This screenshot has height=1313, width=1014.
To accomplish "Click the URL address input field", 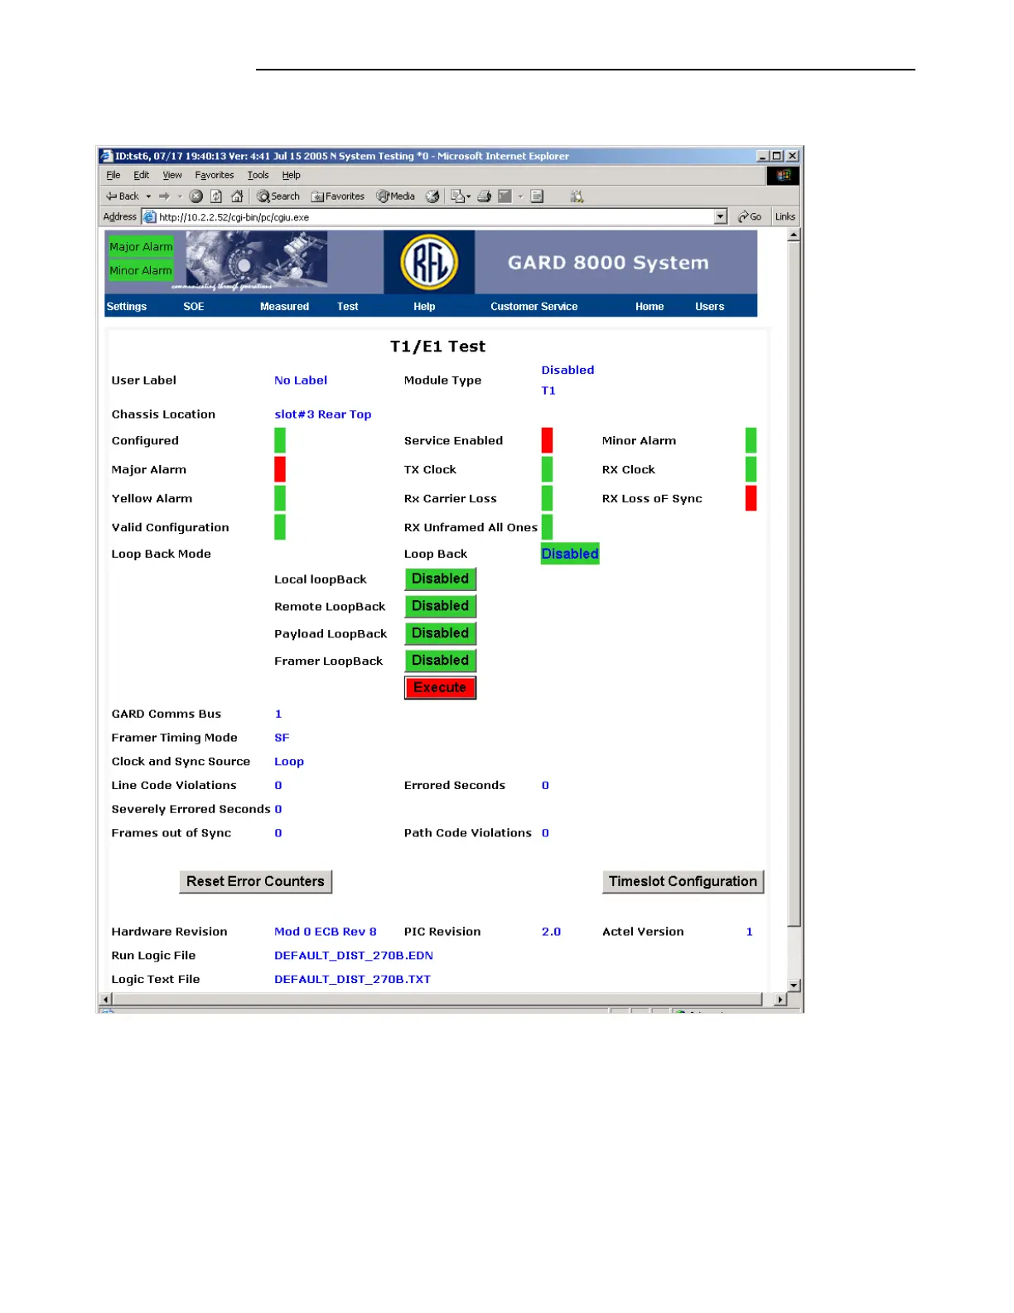I will click(435, 217).
